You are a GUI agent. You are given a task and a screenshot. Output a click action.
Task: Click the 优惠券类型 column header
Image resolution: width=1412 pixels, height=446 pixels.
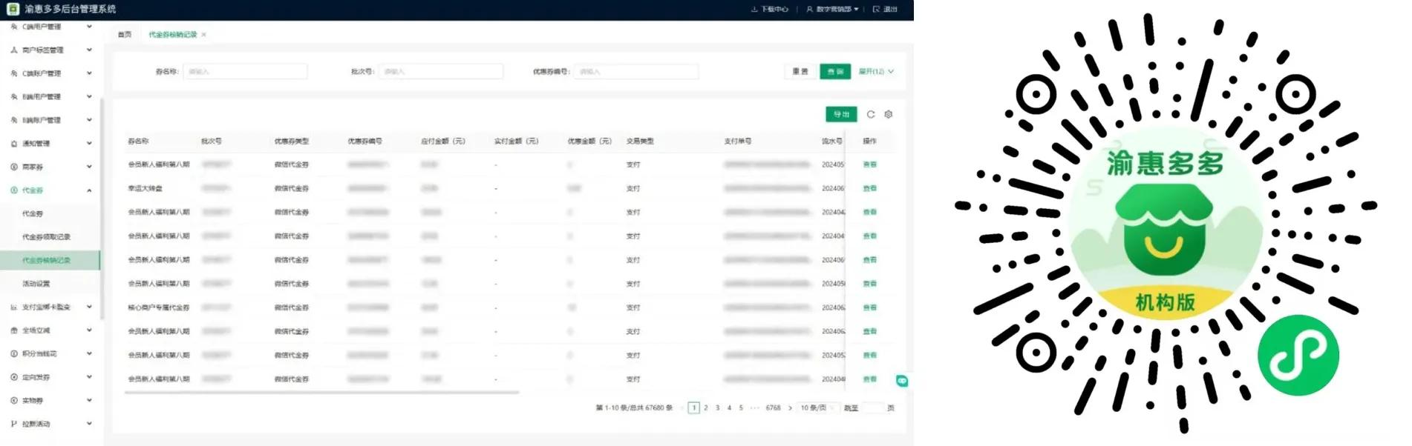[292, 141]
